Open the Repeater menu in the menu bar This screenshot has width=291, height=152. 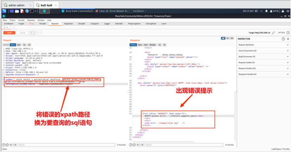(31, 20)
